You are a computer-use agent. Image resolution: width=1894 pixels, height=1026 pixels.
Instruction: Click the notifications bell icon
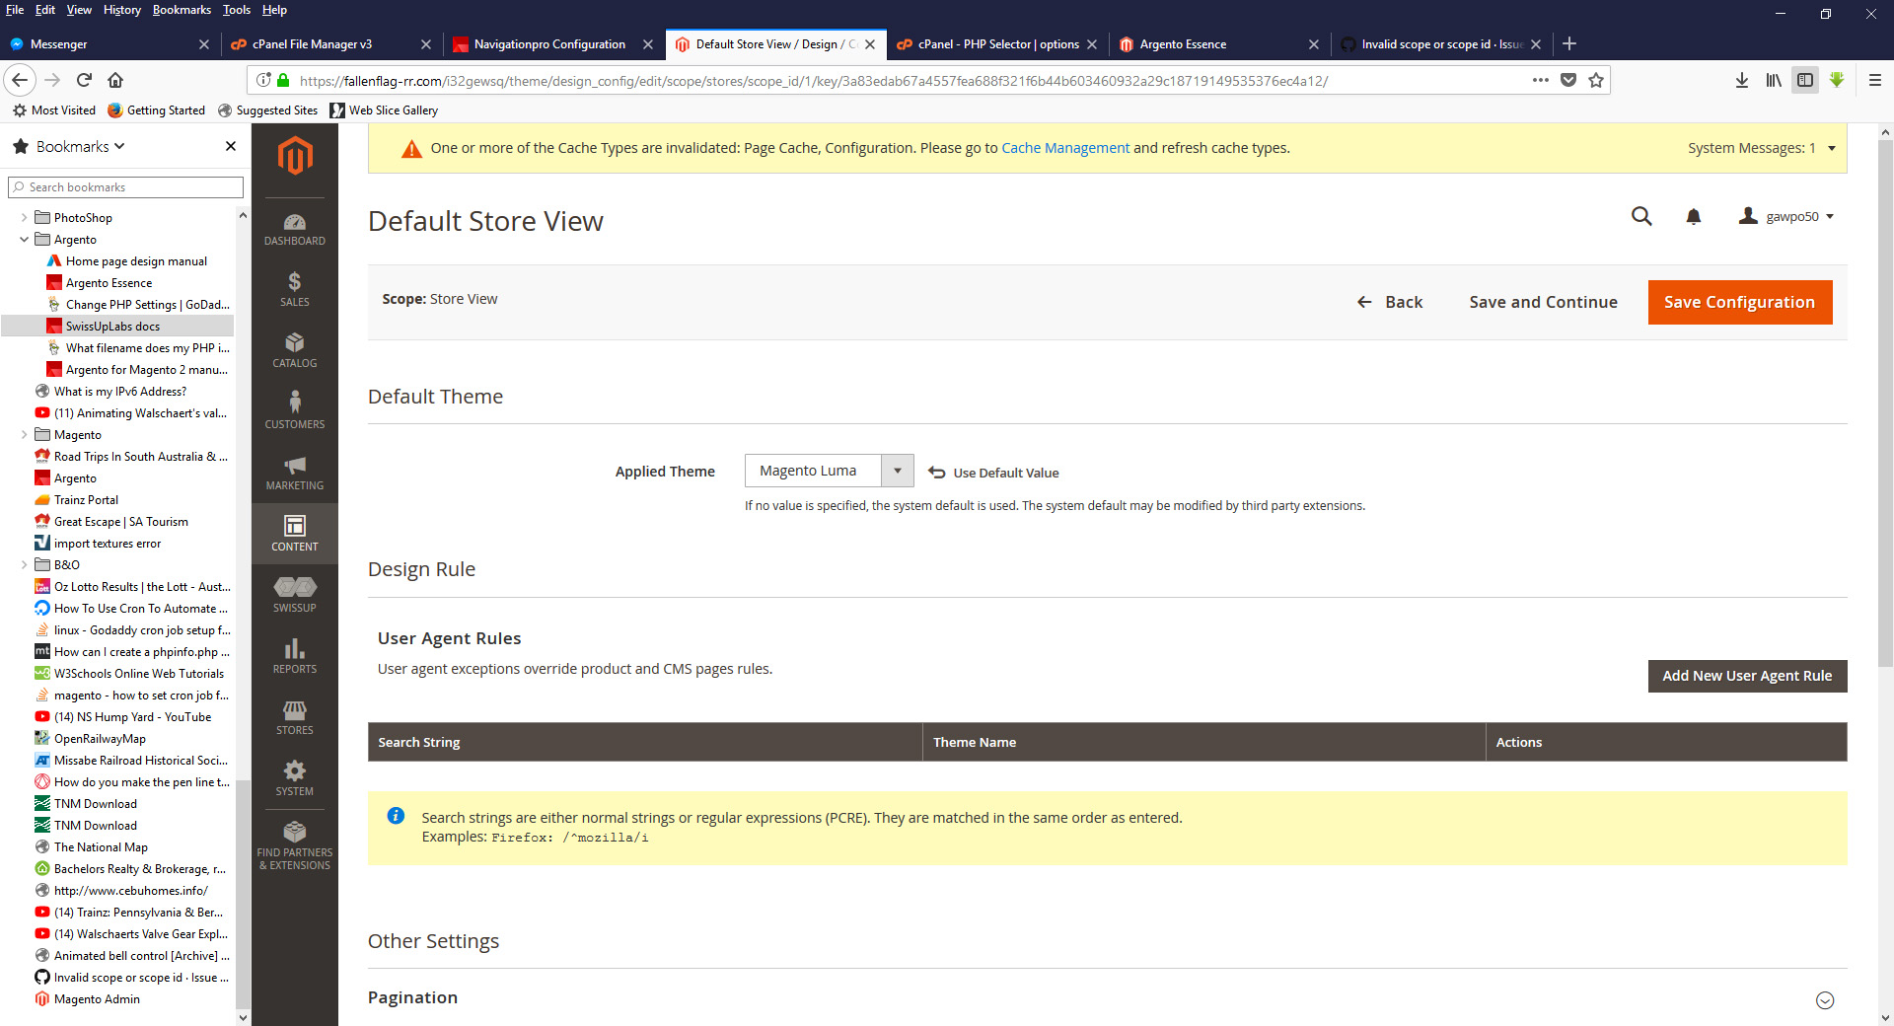pos(1693,216)
